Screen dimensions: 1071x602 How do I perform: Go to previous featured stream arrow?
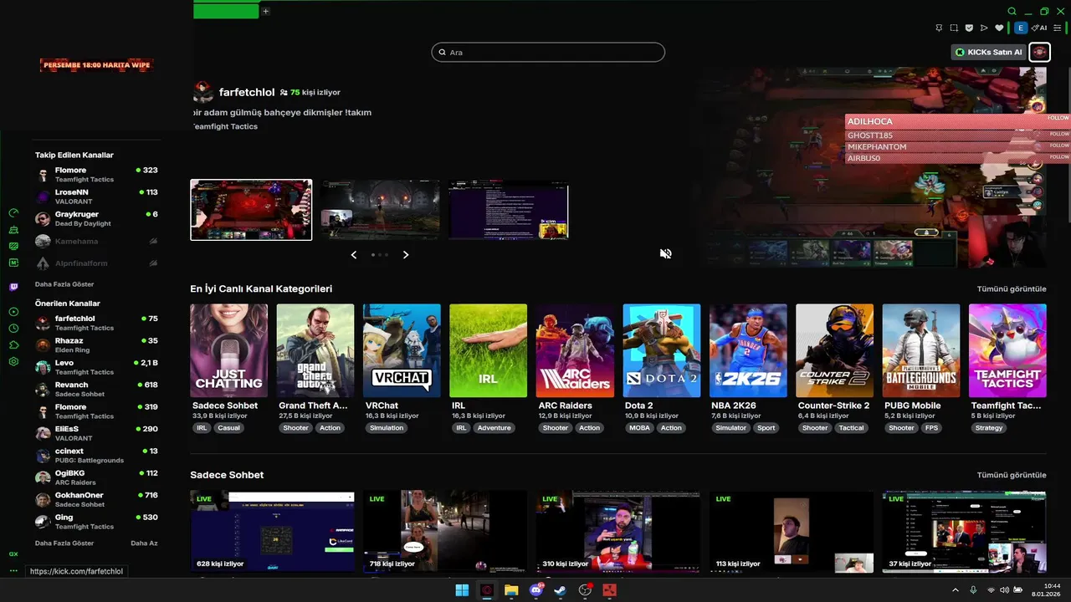tap(354, 254)
